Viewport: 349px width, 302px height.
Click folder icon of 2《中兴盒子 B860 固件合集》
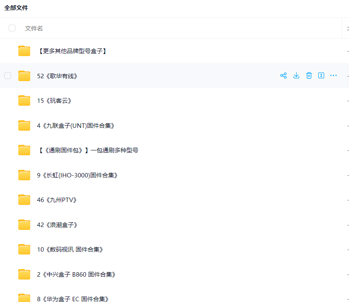(24, 274)
